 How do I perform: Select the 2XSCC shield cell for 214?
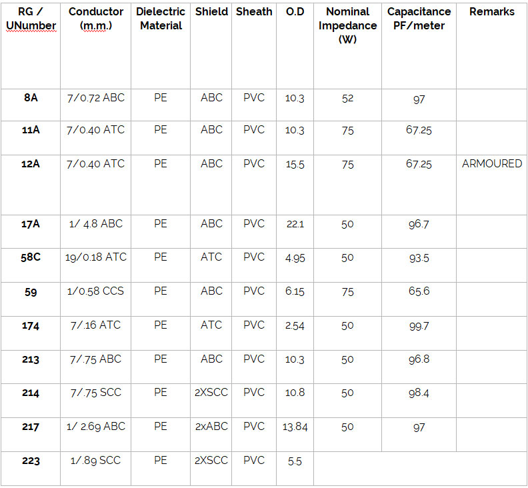(211, 393)
